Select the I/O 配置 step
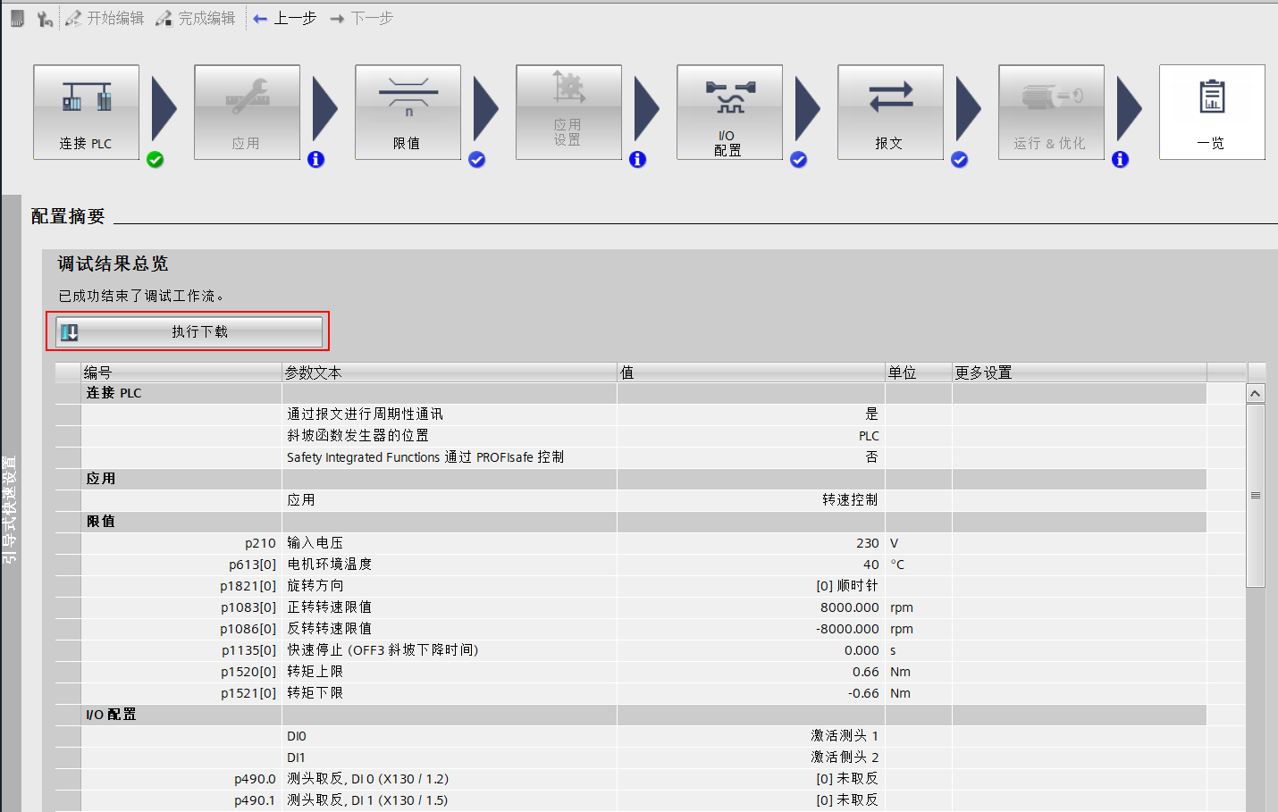Image resolution: width=1278 pixels, height=812 pixels. pyautogui.click(x=729, y=112)
